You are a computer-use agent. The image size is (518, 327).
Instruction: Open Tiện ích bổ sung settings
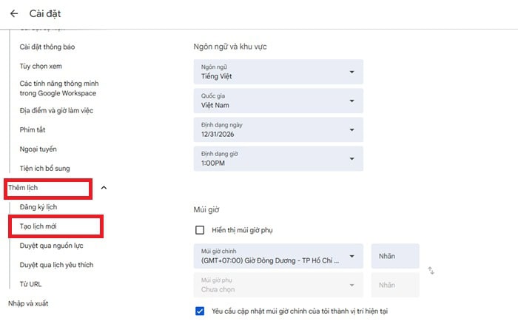point(44,169)
